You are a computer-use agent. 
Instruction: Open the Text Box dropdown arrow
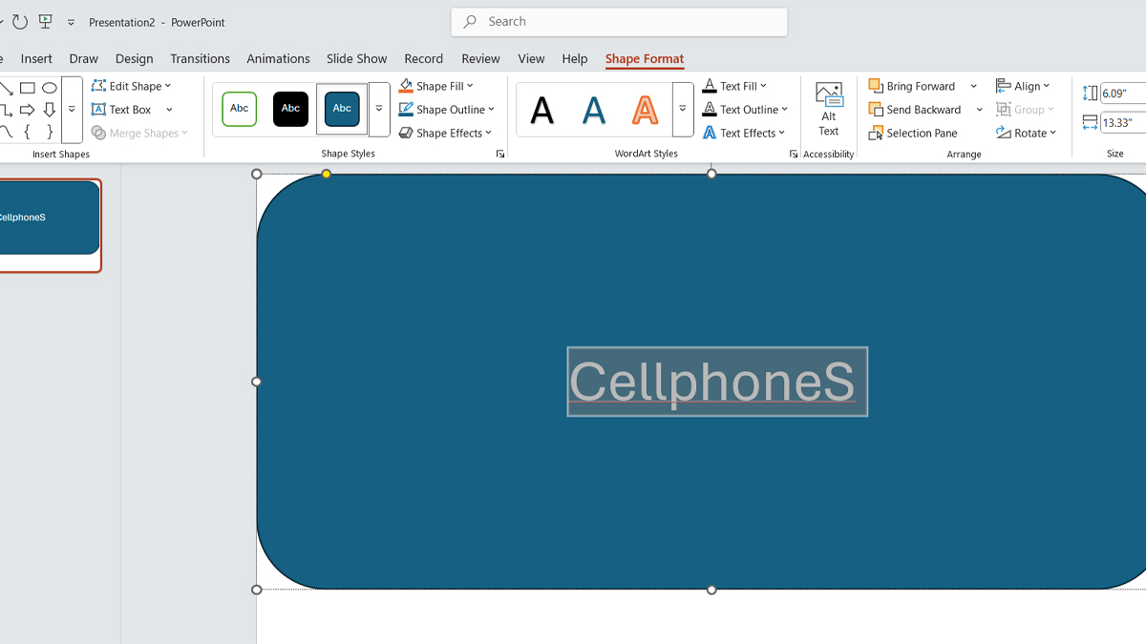169,110
